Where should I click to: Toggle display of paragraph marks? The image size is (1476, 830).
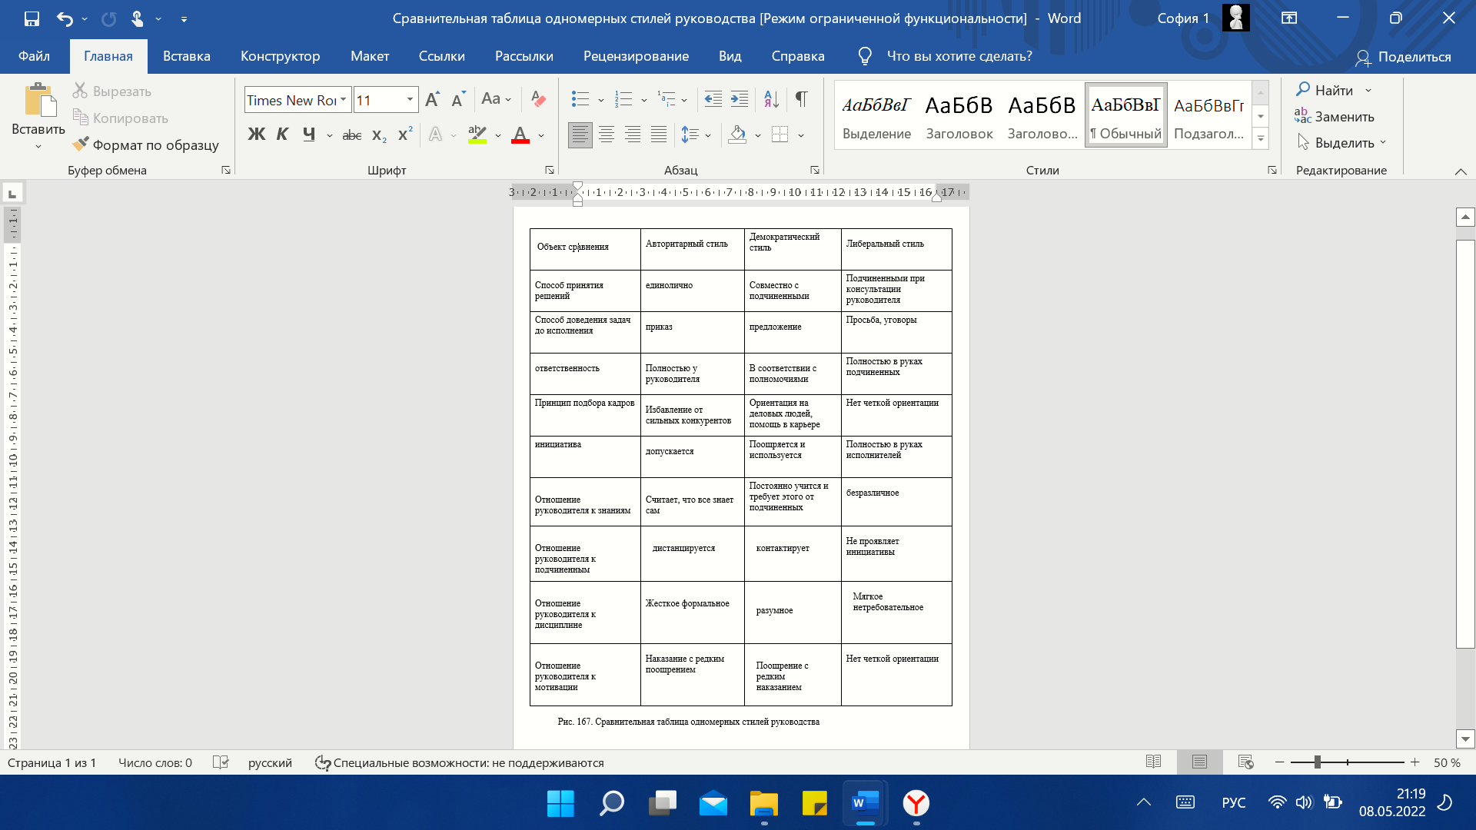pos(802,99)
